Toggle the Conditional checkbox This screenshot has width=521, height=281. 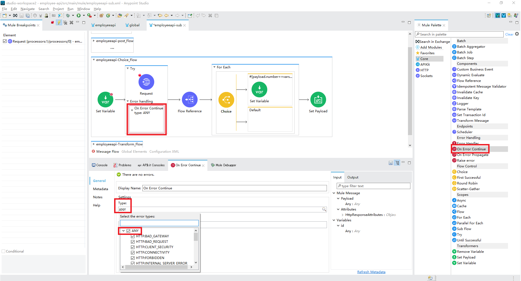pyautogui.click(x=4, y=251)
